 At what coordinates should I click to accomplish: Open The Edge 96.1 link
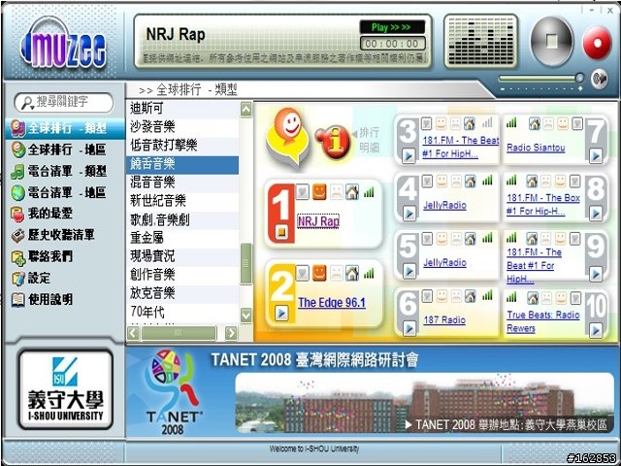332,303
